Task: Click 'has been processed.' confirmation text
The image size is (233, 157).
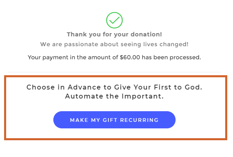Action: (171, 58)
